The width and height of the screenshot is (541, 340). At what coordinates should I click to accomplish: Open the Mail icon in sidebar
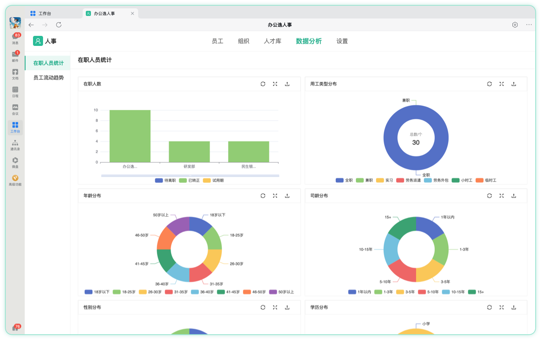tap(15, 56)
